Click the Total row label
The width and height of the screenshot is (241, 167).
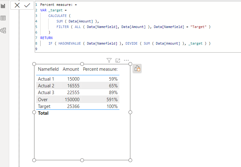pos(43,113)
